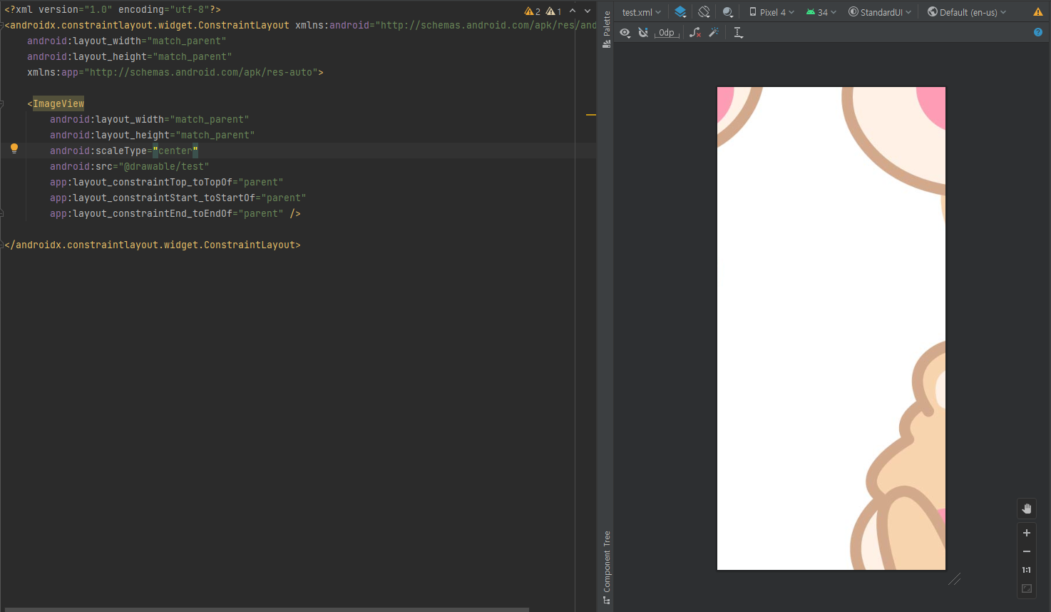The width and height of the screenshot is (1051, 612).
Task: Click the warnings count indicator 2
Action: pos(533,11)
